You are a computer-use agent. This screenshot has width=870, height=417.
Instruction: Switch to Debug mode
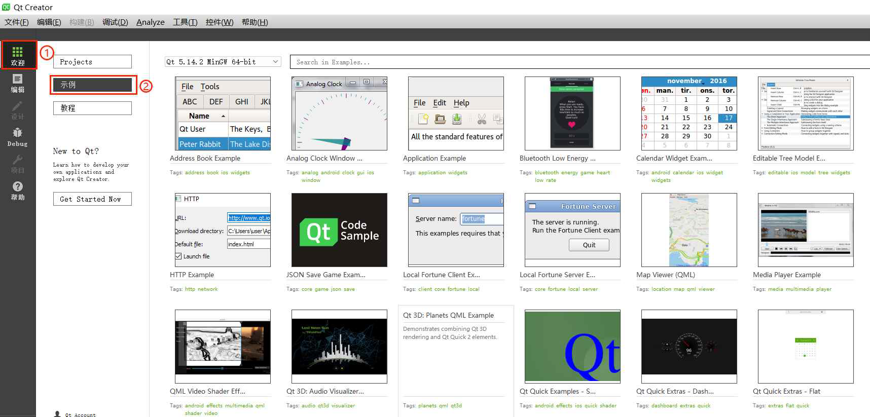pos(18,137)
